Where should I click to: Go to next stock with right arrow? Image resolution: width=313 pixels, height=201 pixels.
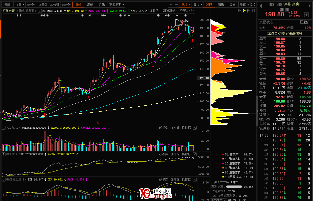click(x=310, y=5)
